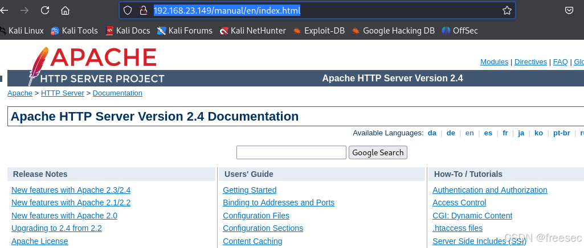The height and width of the screenshot is (248, 584).
Task: Switch language to de
Action: (x=451, y=133)
